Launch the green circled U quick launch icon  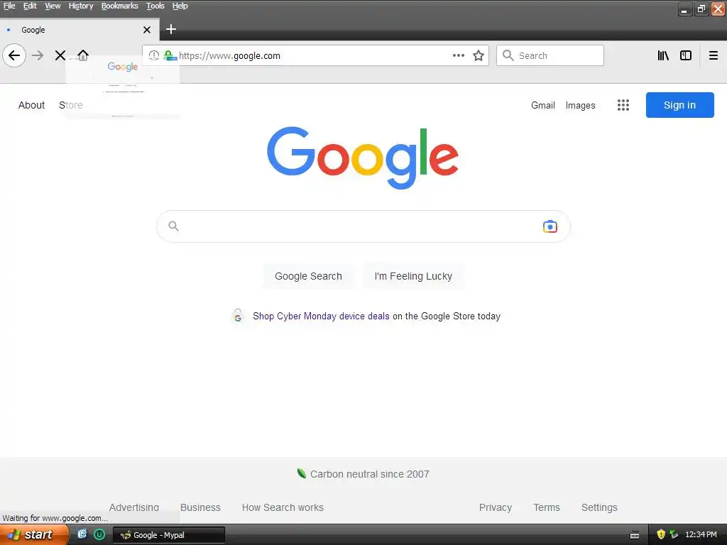(x=99, y=534)
